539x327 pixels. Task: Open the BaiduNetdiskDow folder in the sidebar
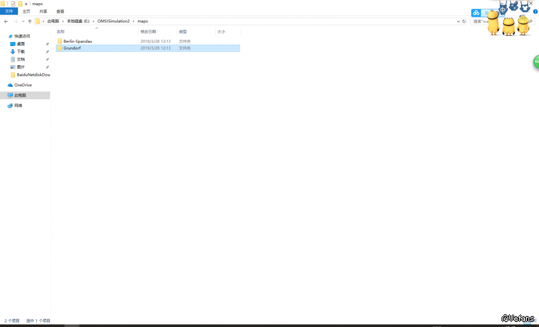tap(34, 74)
